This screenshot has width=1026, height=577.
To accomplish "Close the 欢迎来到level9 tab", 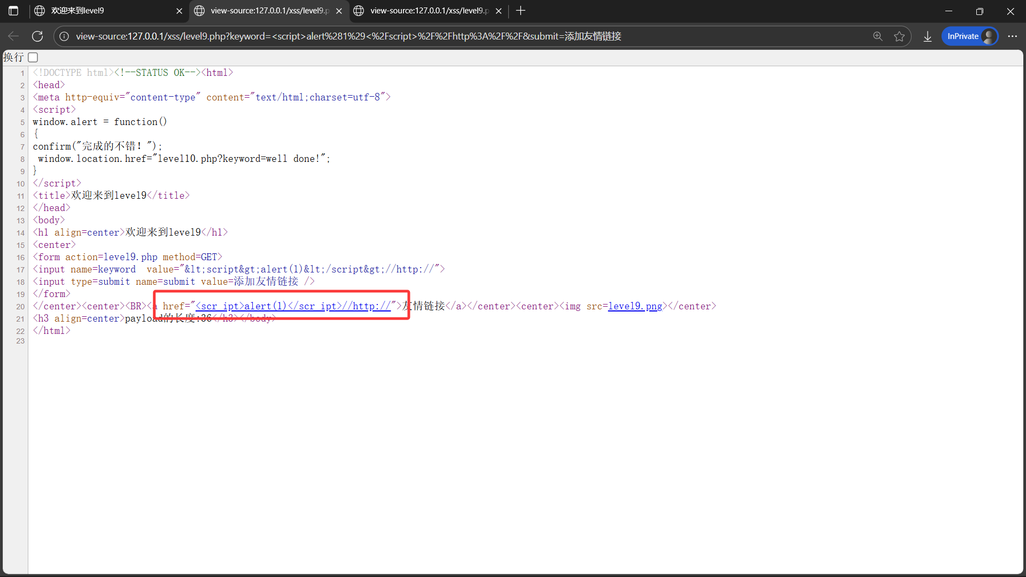I will coord(179,11).
